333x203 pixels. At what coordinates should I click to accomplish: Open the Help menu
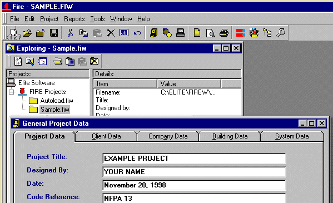[143, 19]
